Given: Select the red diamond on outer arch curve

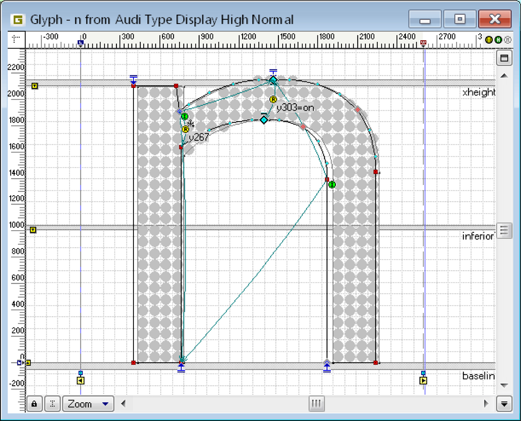Looking at the screenshot, I should point(357,109).
